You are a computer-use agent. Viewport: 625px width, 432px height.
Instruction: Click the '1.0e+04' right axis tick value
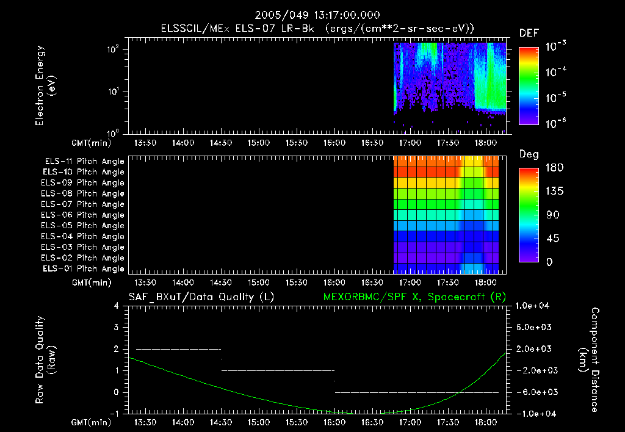tap(532, 306)
